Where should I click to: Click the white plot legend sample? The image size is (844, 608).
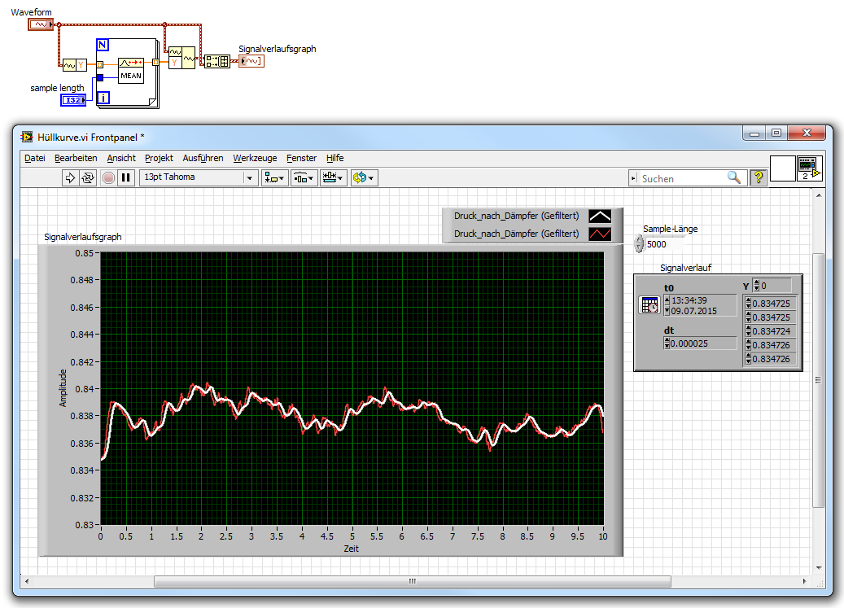599,216
